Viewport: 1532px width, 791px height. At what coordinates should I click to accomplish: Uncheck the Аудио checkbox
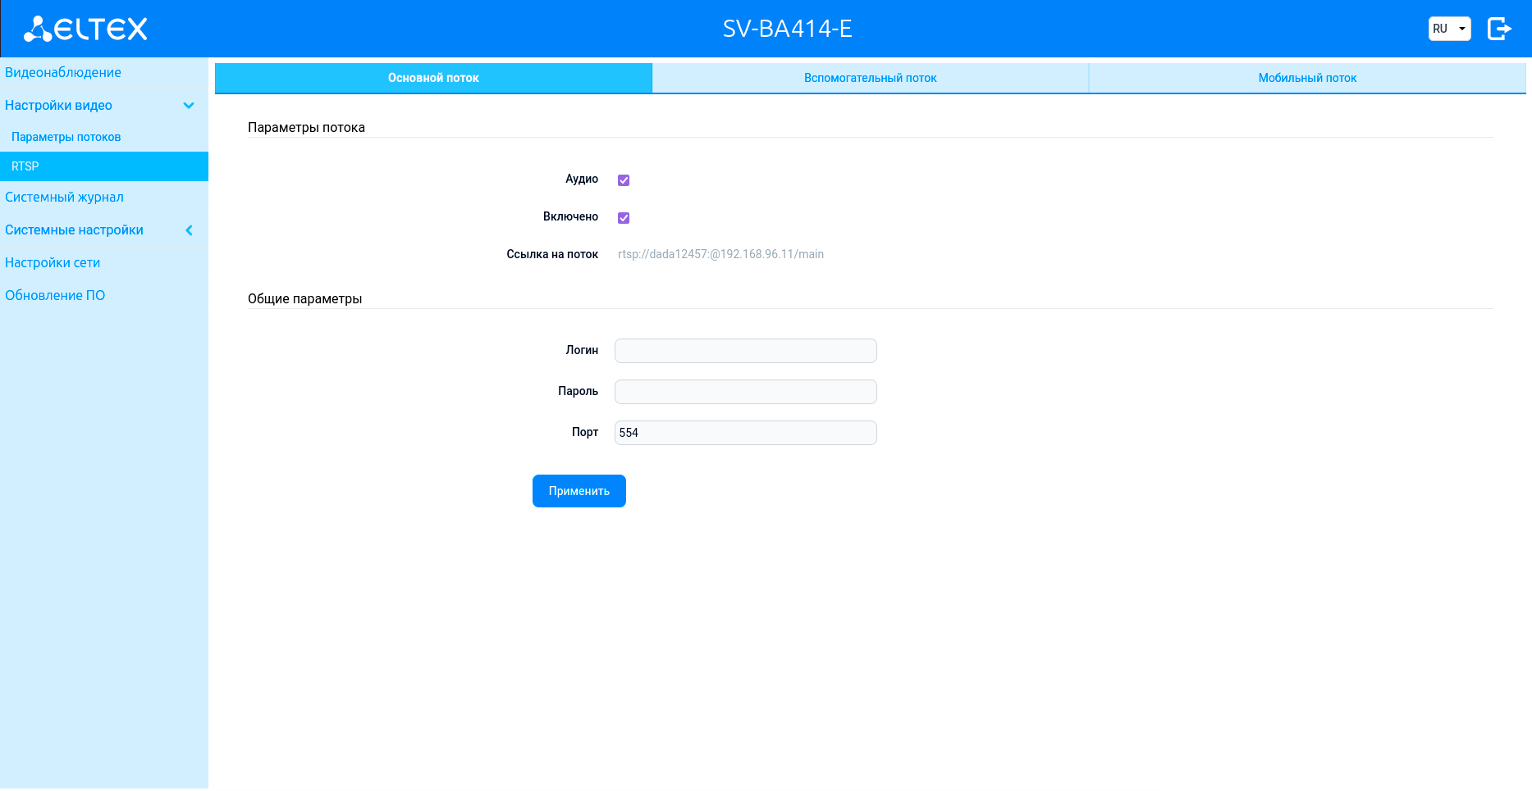[x=624, y=180]
